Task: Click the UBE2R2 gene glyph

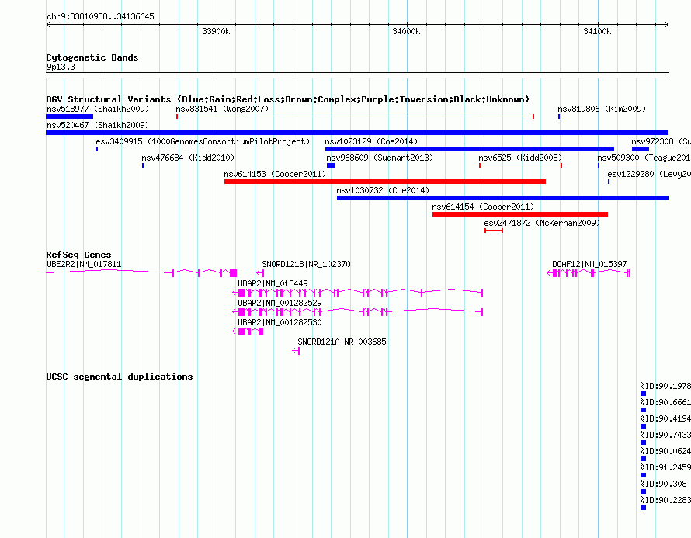Action: click(141, 273)
